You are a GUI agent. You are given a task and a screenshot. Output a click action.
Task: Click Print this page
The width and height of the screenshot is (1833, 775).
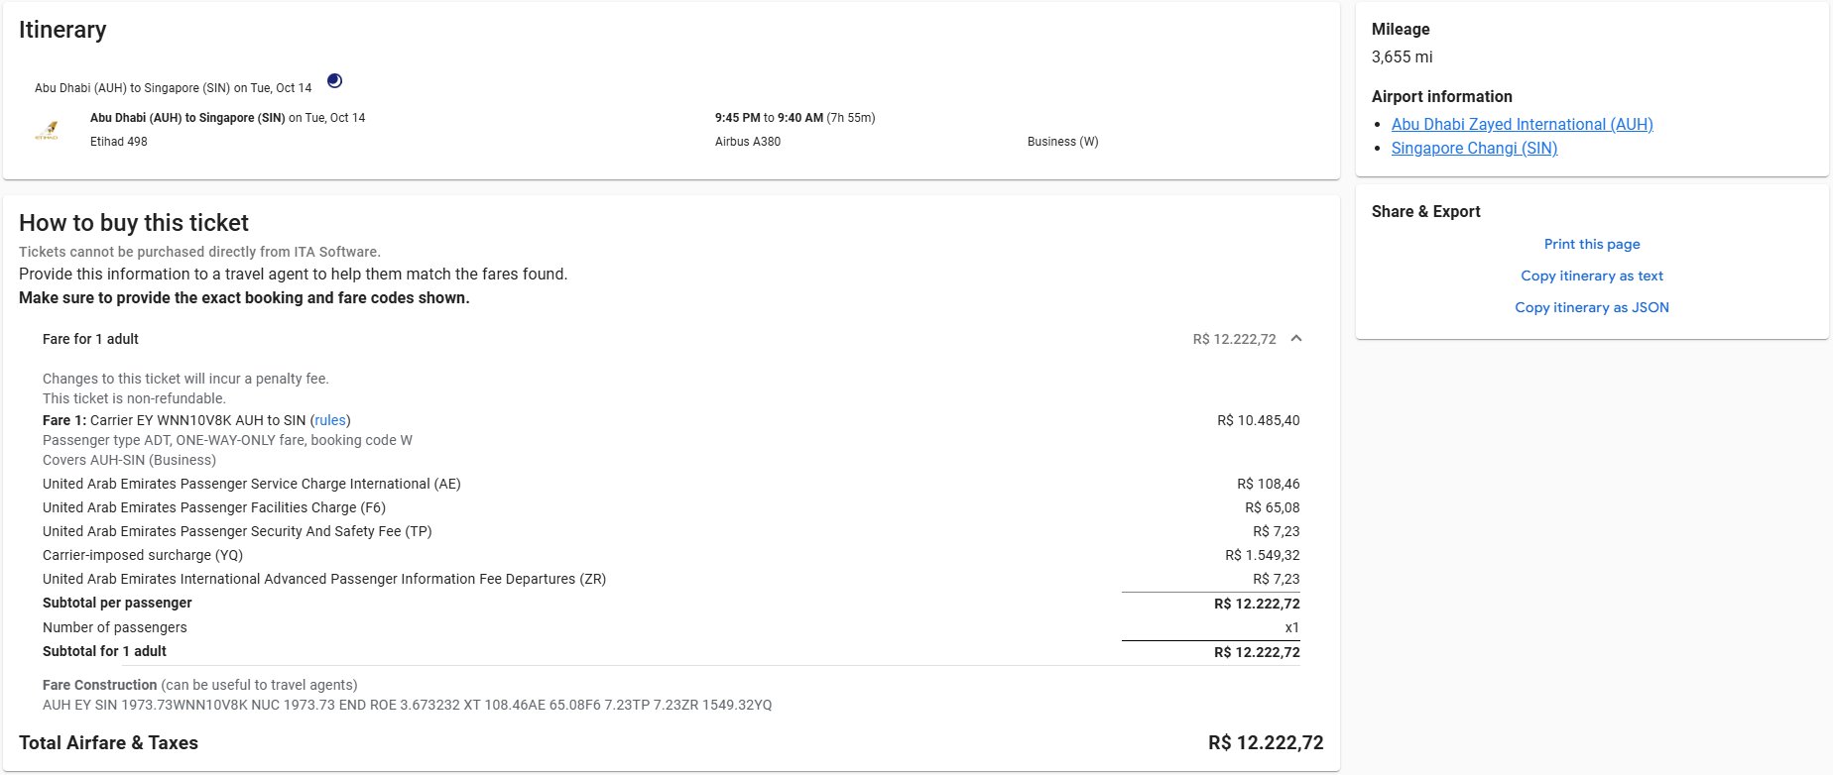click(1591, 244)
